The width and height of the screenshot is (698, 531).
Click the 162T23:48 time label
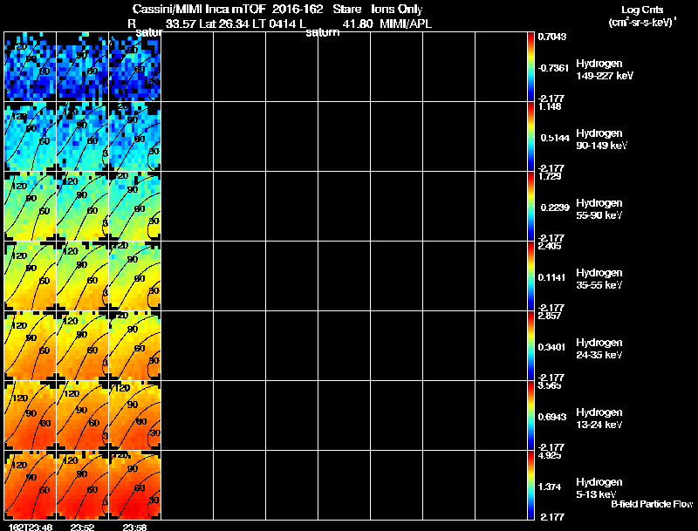pos(31,527)
